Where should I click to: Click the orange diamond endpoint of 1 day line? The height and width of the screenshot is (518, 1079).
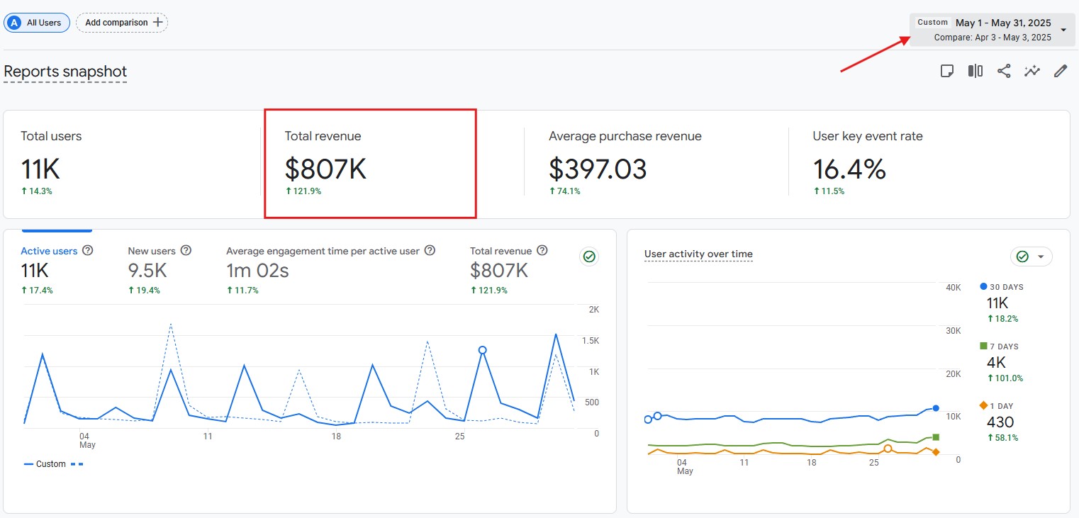coord(936,452)
